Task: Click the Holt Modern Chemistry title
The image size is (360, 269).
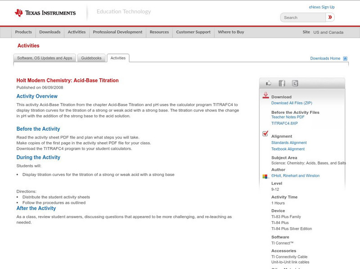Action: (67, 81)
